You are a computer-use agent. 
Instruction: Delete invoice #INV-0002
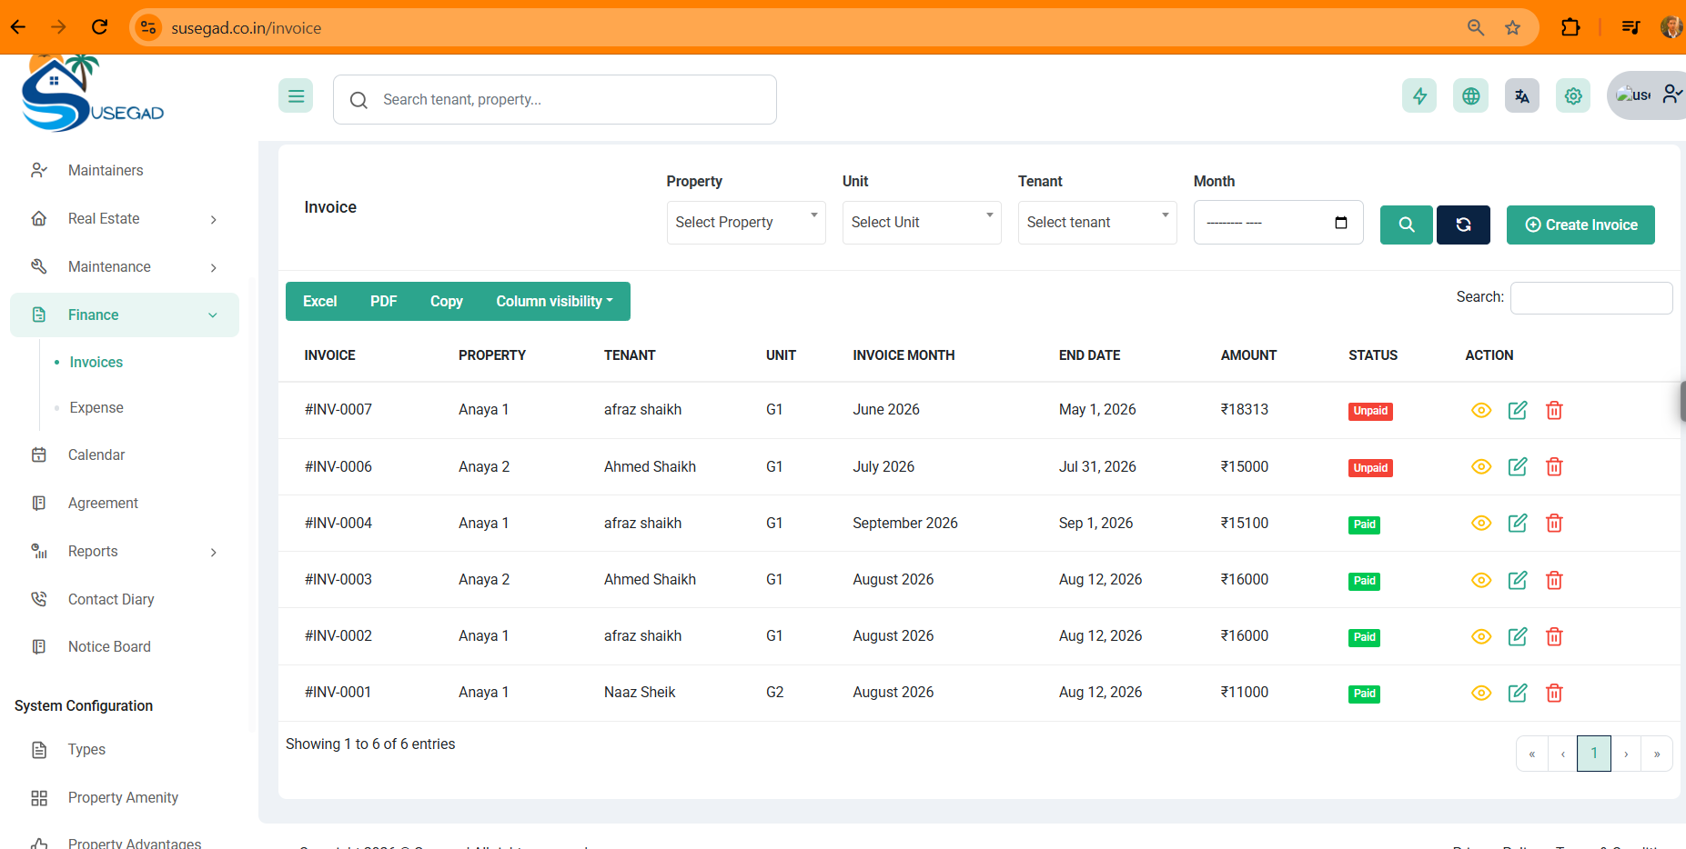tap(1554, 636)
